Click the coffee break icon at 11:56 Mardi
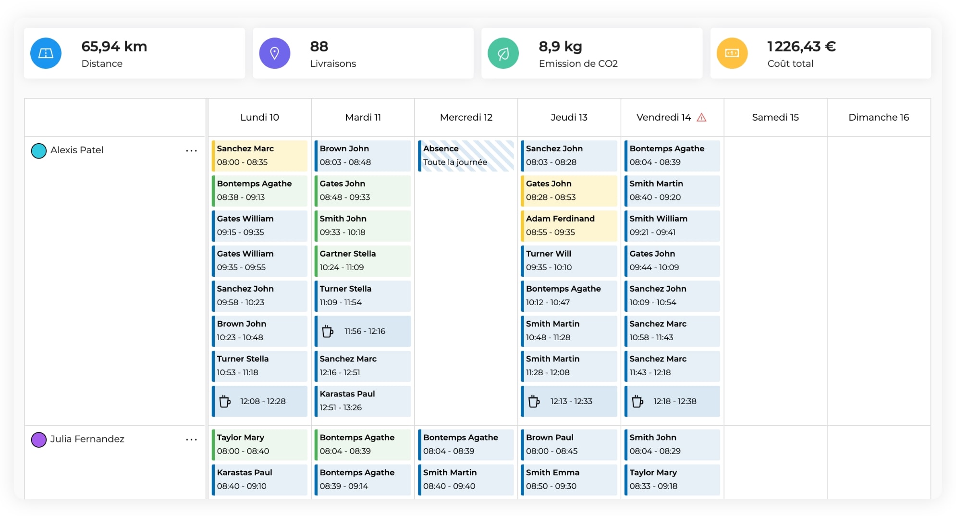The width and height of the screenshot is (956, 516). 327,331
